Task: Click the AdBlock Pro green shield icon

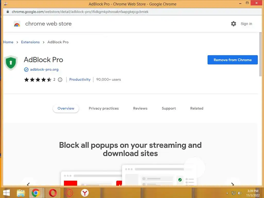Action: coord(11,63)
